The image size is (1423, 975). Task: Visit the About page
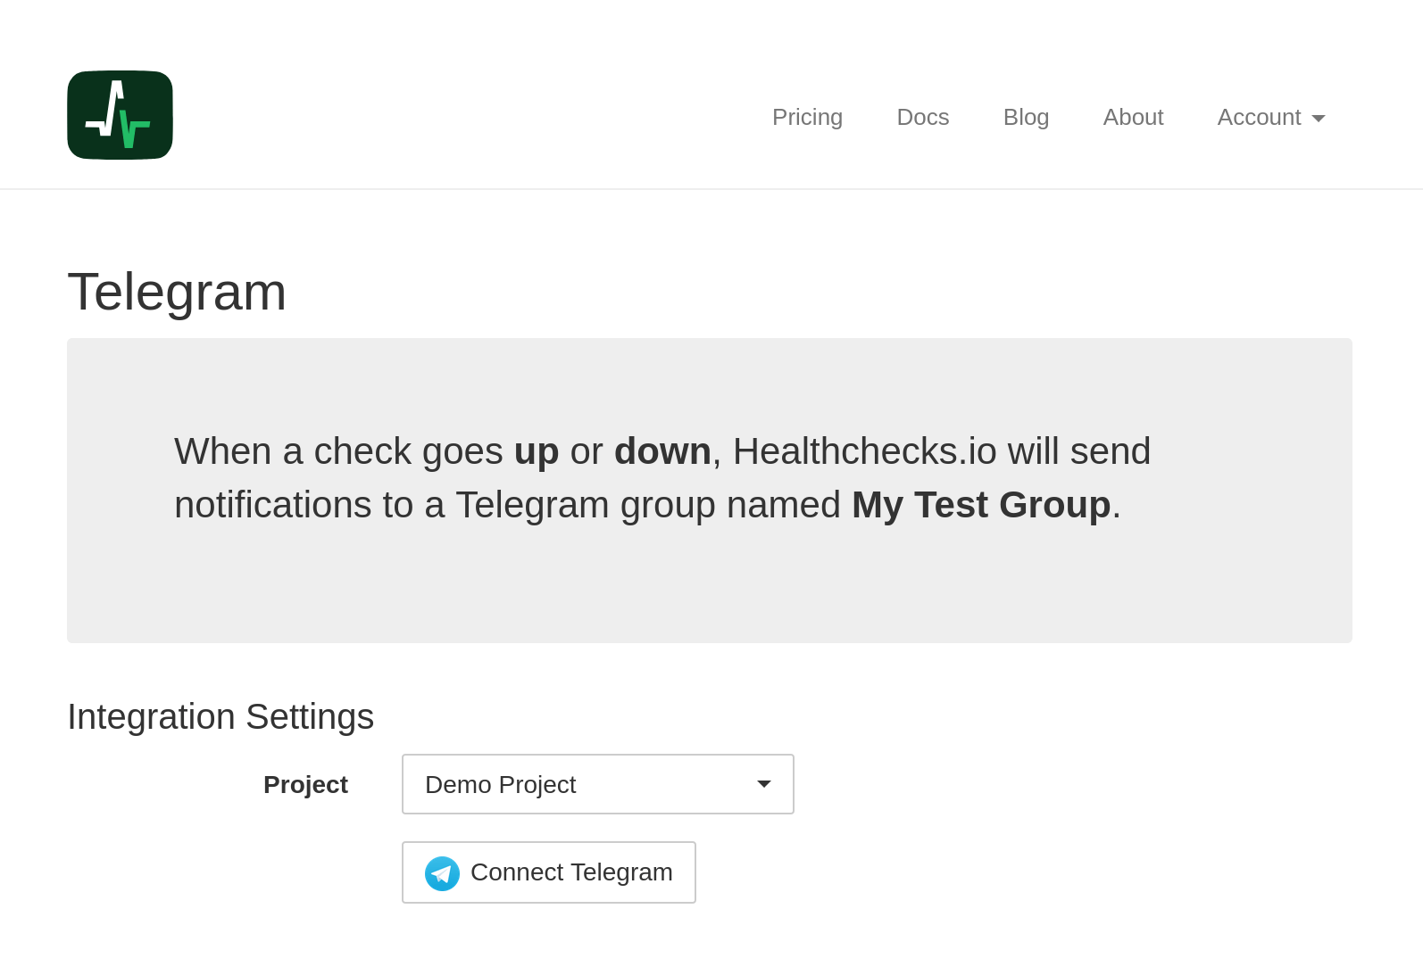(x=1133, y=117)
